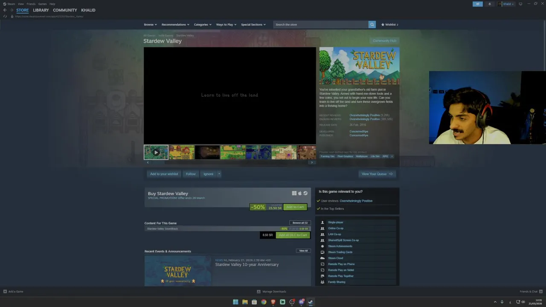Open the KHALID profile tab
The height and width of the screenshot is (307, 546).
coord(88,10)
